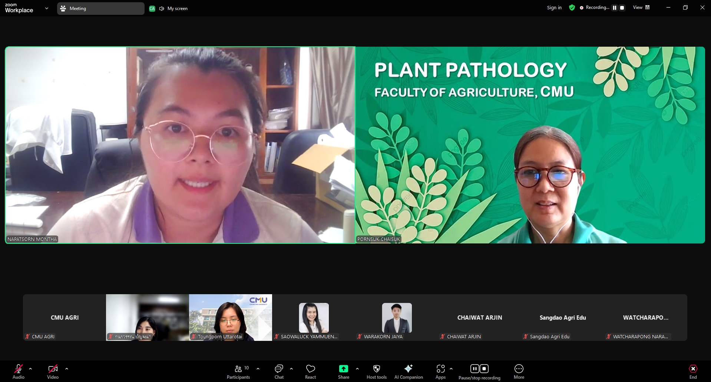Select PORNSUK CHAISUK video tile
Viewport: 711px width, 382px height.
[530, 145]
